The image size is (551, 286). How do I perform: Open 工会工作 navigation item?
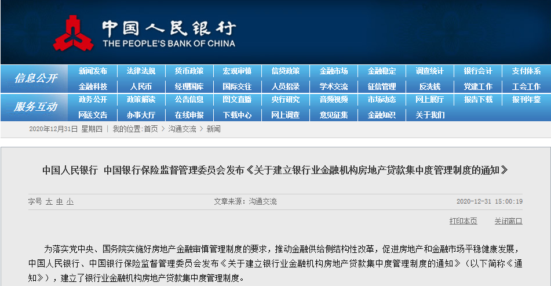(526, 86)
